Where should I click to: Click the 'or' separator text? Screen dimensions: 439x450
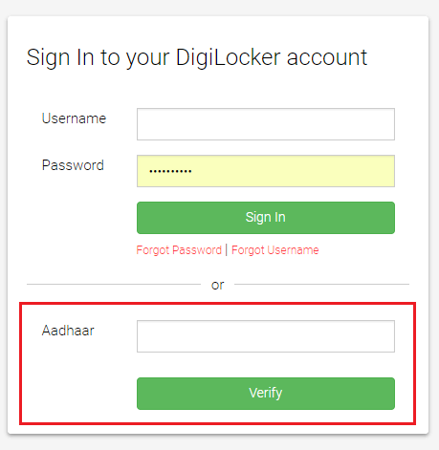tap(217, 285)
